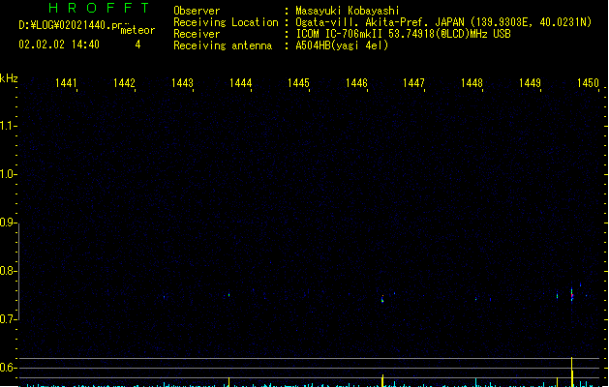Click frequency axis label 0.6

pyautogui.click(x=8, y=368)
